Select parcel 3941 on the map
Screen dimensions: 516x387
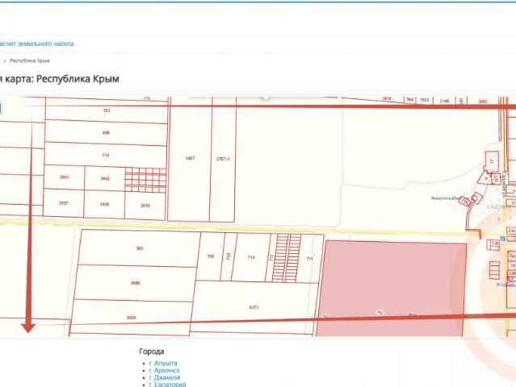[x=64, y=177]
